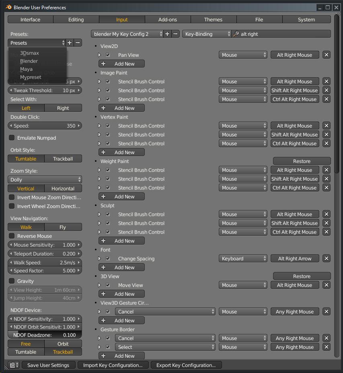
Task: Click the search magnifier icon in filter field
Action: click(236, 34)
